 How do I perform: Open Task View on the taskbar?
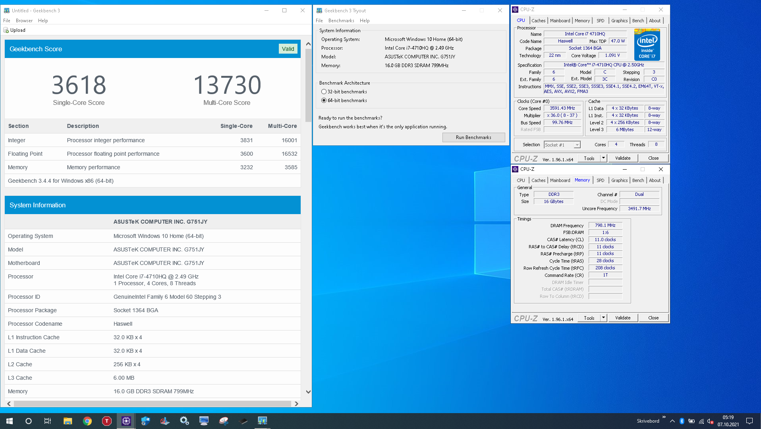point(48,421)
